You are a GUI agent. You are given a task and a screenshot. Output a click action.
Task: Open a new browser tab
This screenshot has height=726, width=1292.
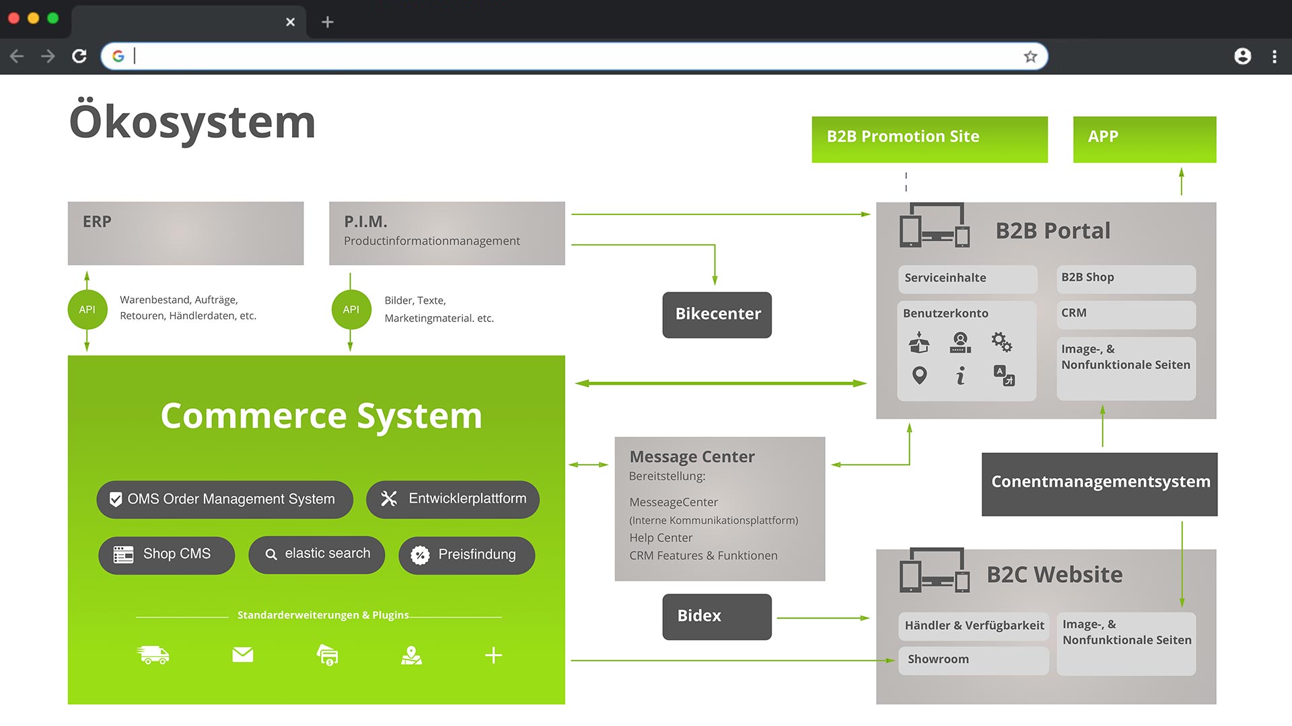(328, 22)
